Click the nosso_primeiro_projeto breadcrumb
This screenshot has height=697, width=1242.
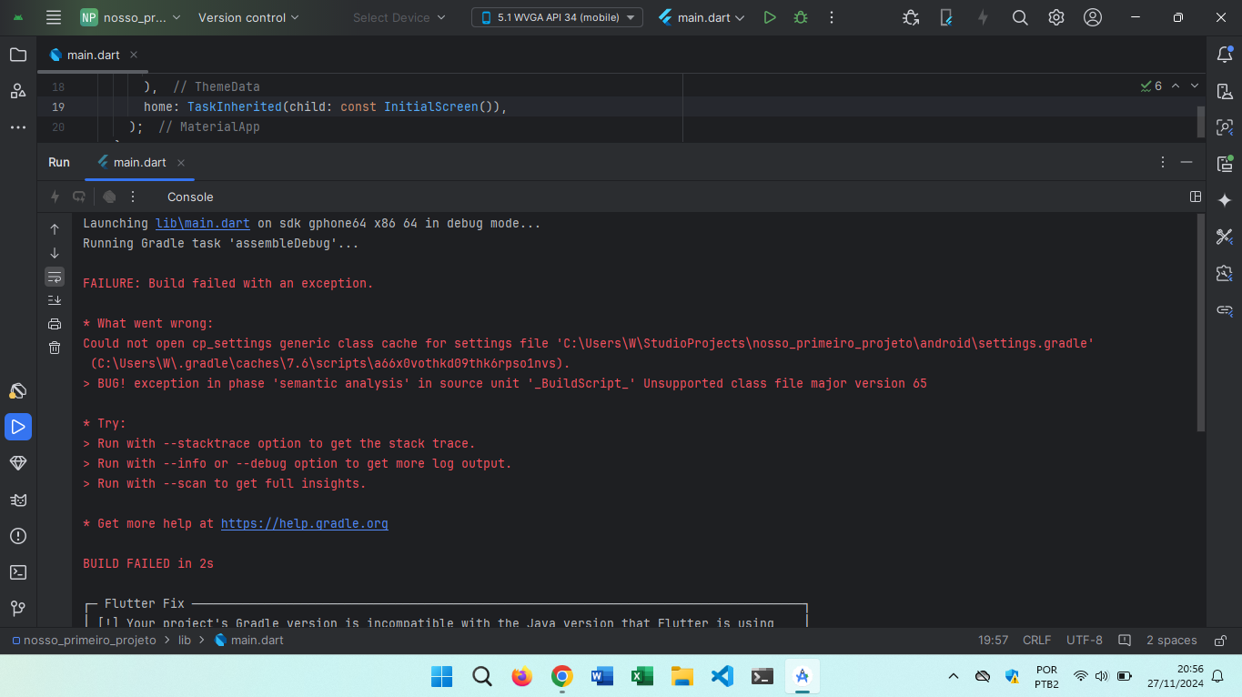(x=83, y=640)
